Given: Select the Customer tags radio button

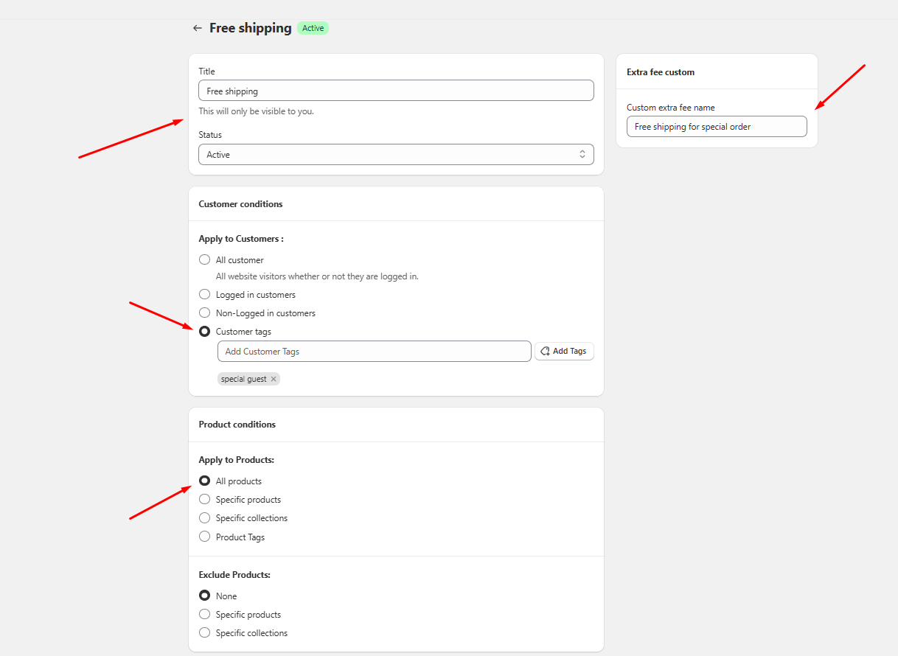Looking at the screenshot, I should [x=205, y=332].
